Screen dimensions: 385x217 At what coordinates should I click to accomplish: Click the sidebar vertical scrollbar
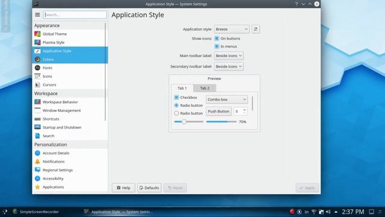pos(105,71)
